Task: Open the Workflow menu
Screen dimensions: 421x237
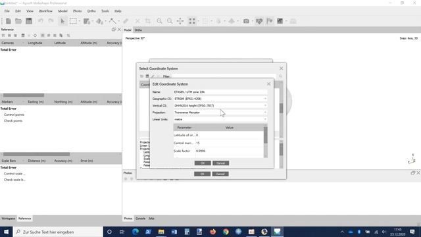Action: click(45, 11)
